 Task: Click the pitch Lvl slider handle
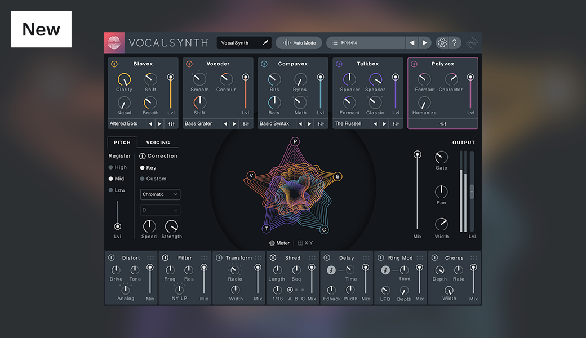117,226
